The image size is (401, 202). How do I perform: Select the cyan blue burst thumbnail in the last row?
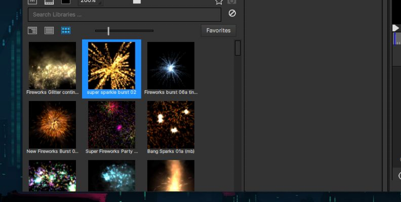coord(111,176)
